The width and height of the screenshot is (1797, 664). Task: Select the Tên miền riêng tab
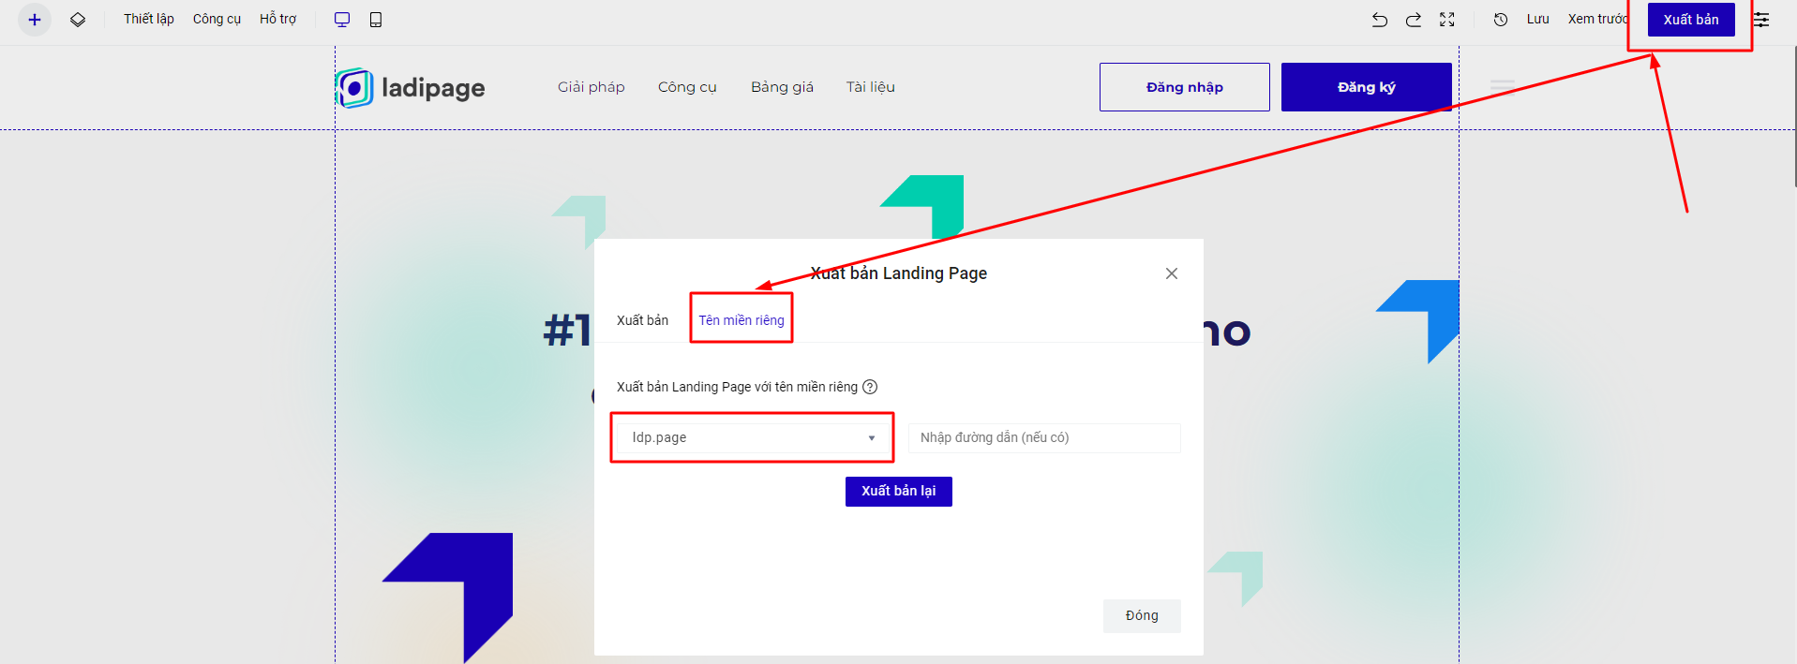(x=741, y=320)
